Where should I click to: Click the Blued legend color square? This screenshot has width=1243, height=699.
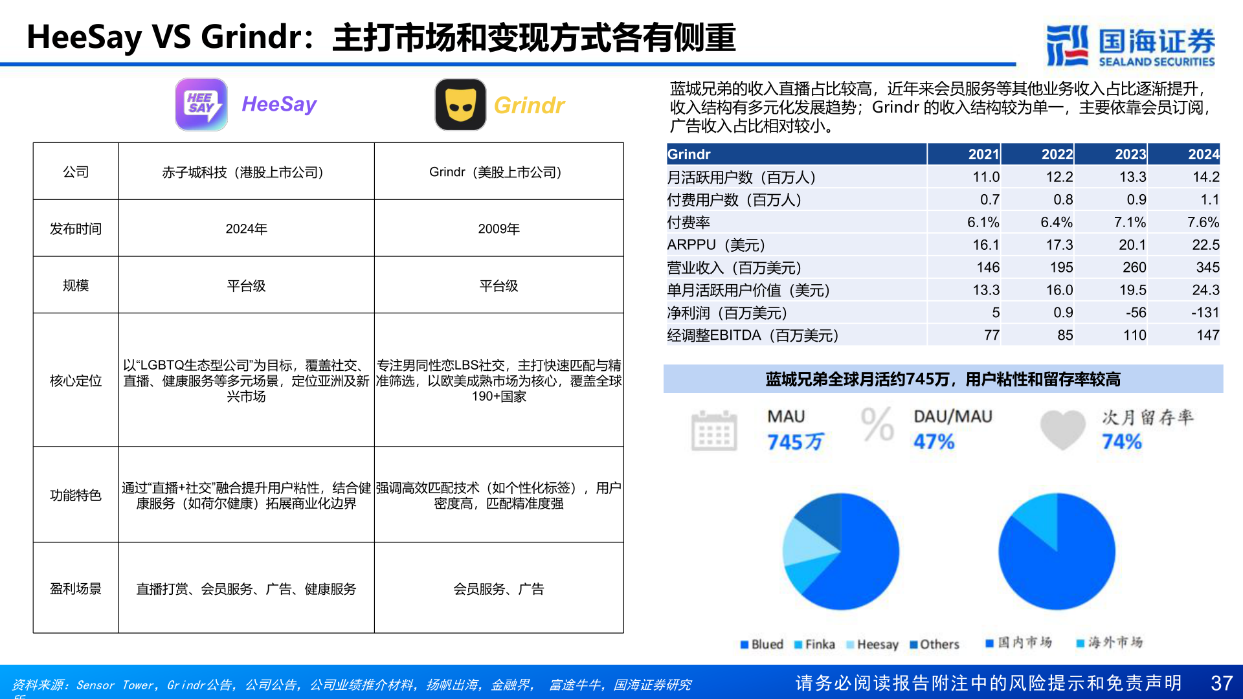pos(745,645)
